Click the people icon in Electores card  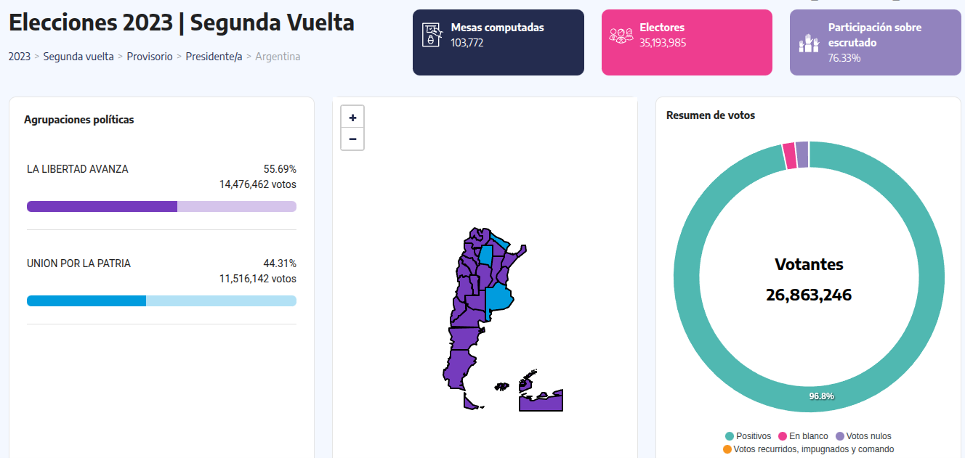click(621, 35)
